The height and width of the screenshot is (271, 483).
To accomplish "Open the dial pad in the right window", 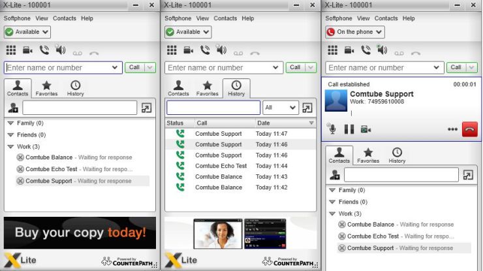I will coord(333,50).
